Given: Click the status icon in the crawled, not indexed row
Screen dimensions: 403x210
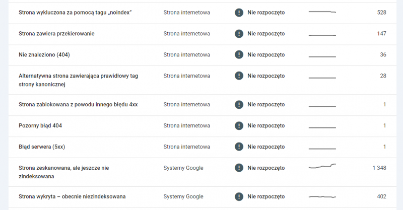Looking at the screenshot, I should [239, 168].
